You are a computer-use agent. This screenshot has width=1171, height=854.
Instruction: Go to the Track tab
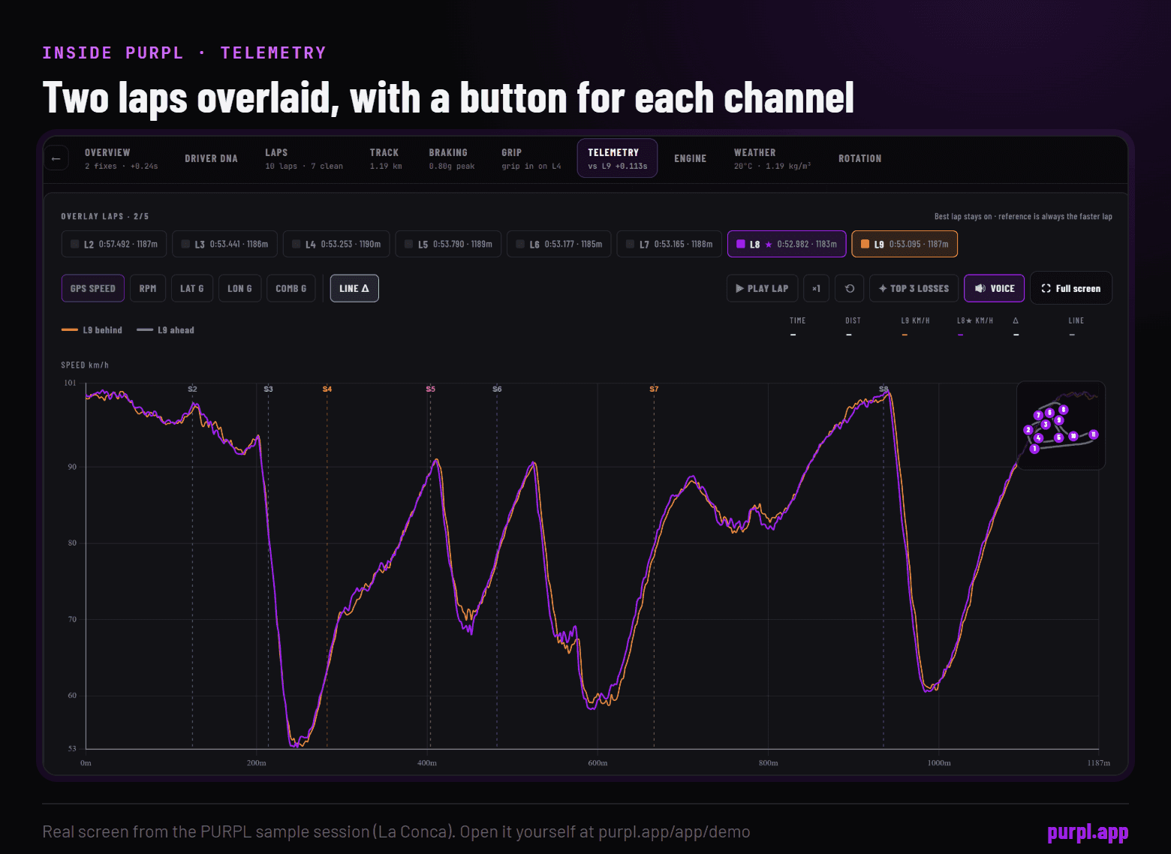(386, 158)
